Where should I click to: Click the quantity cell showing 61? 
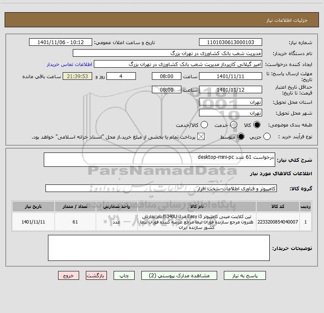pyautogui.click(x=75, y=222)
